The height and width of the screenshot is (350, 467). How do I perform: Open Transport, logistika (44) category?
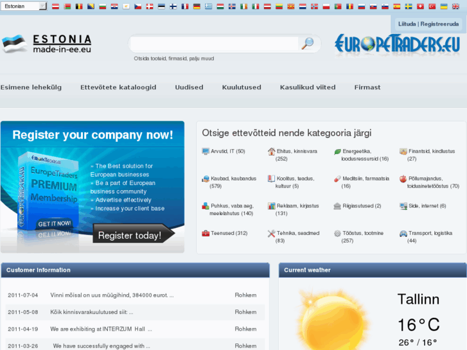point(430,237)
